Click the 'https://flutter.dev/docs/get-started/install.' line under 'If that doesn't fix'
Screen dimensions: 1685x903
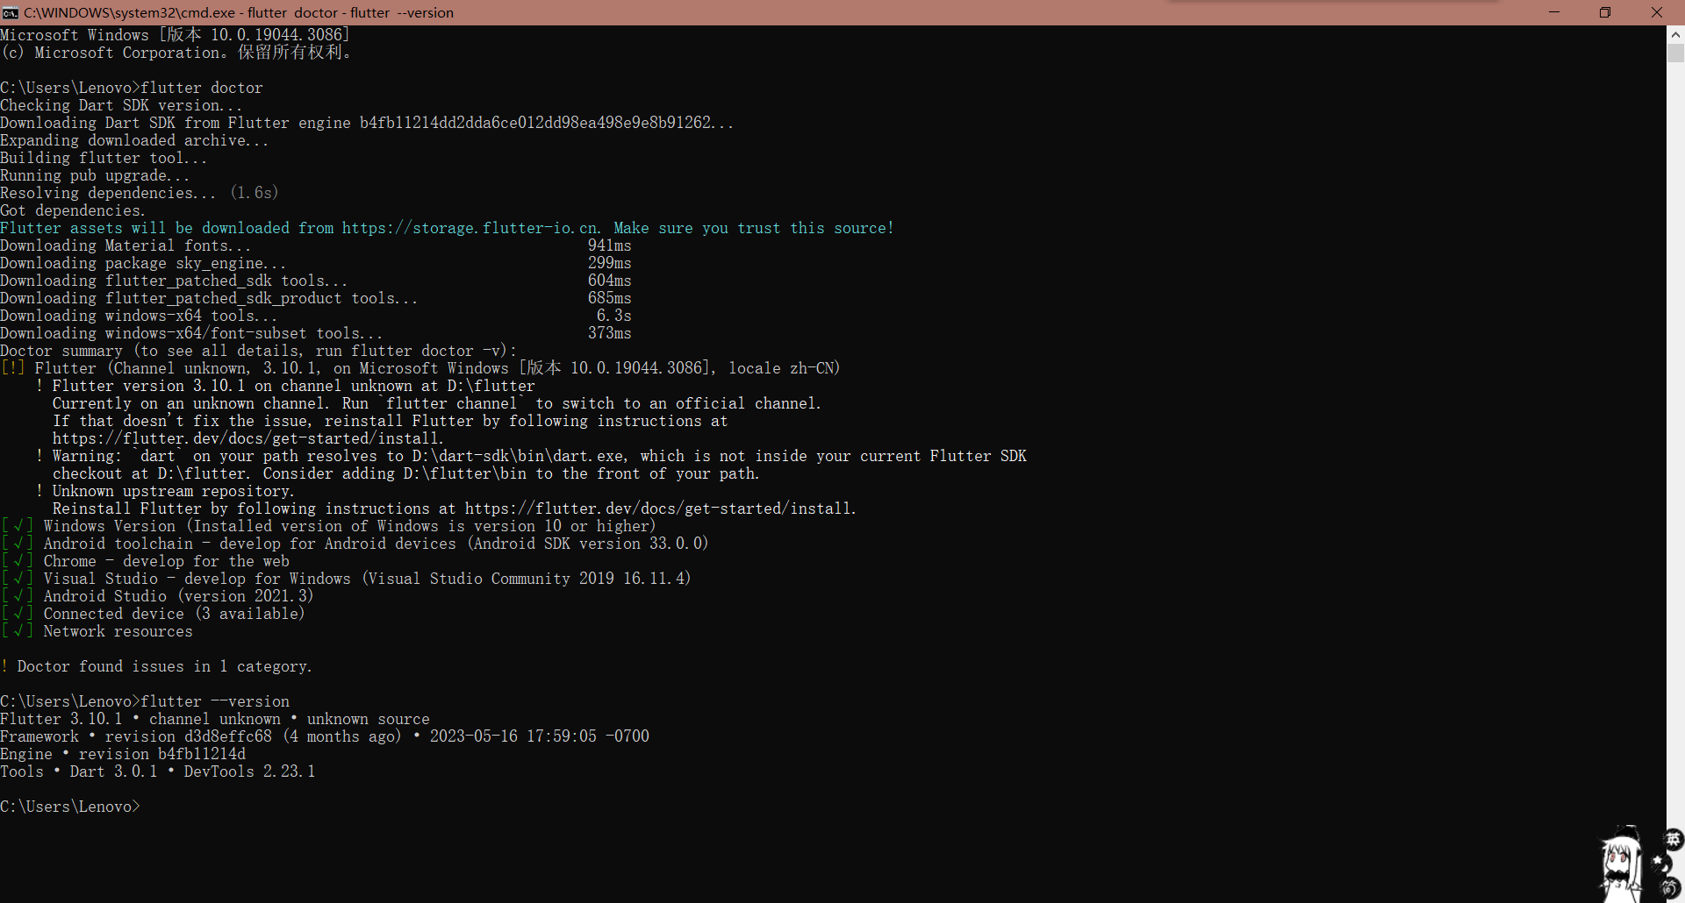(x=248, y=438)
